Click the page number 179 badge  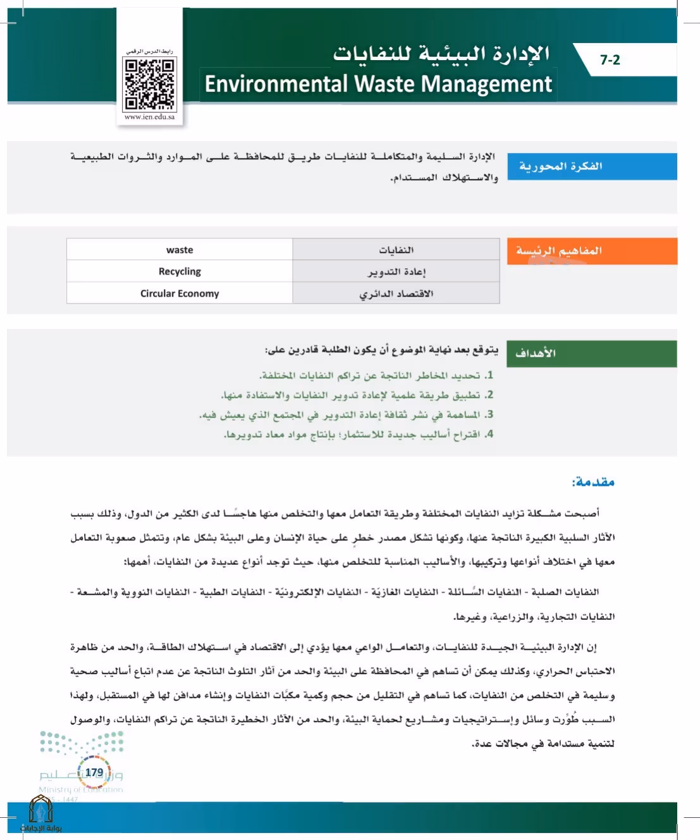tap(94, 772)
